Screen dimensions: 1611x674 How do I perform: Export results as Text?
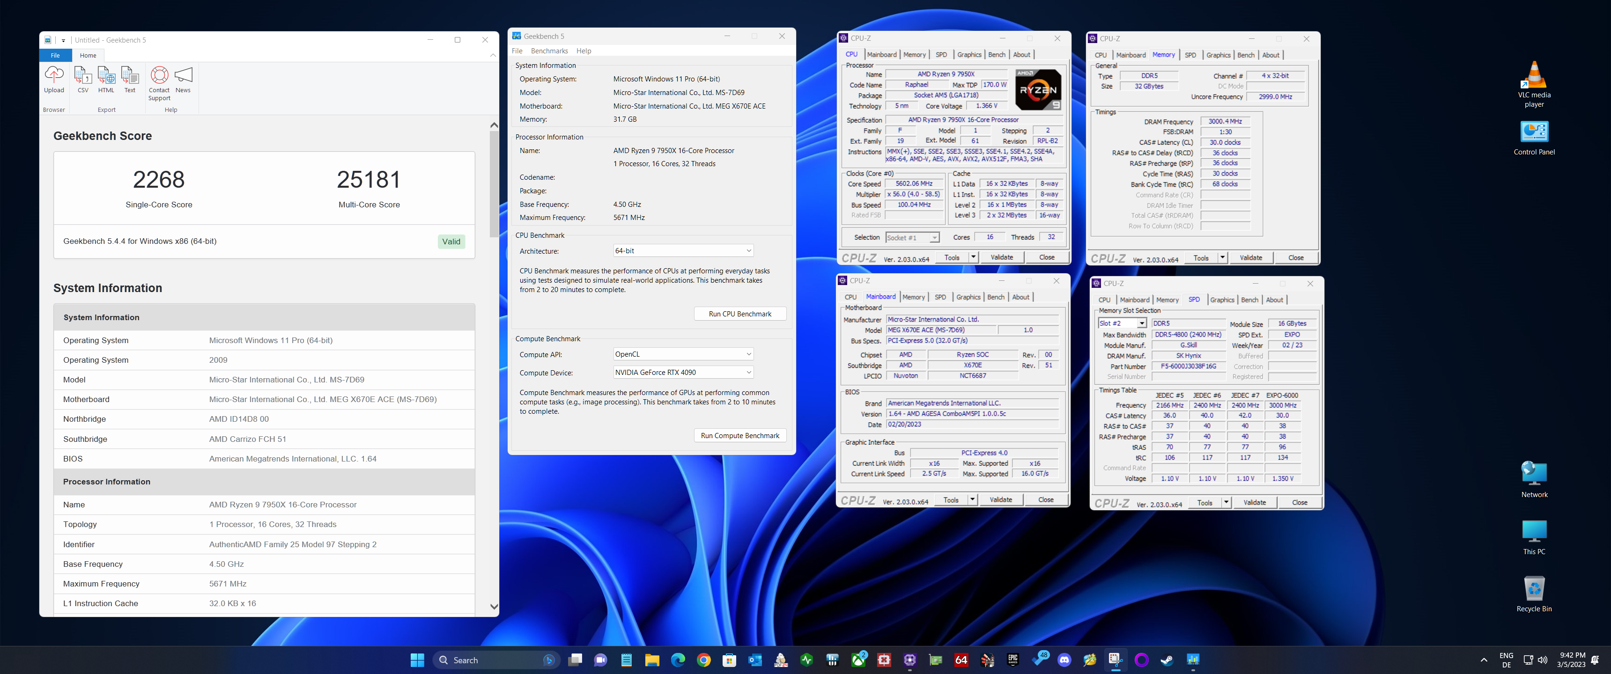point(129,80)
